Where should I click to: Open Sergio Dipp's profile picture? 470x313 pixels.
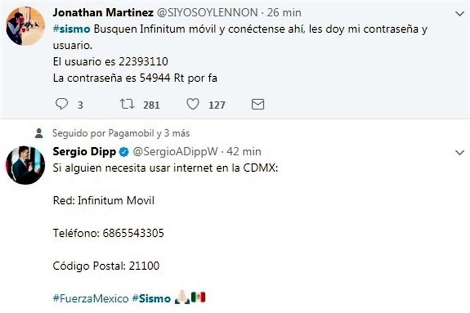tap(25, 165)
